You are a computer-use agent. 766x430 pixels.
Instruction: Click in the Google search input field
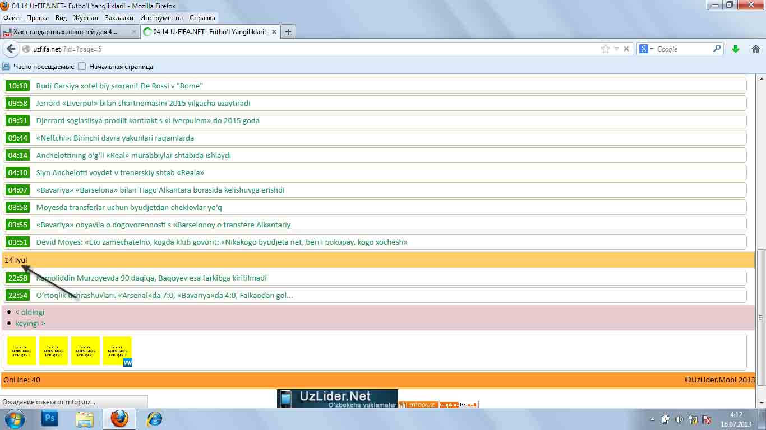tap(683, 49)
